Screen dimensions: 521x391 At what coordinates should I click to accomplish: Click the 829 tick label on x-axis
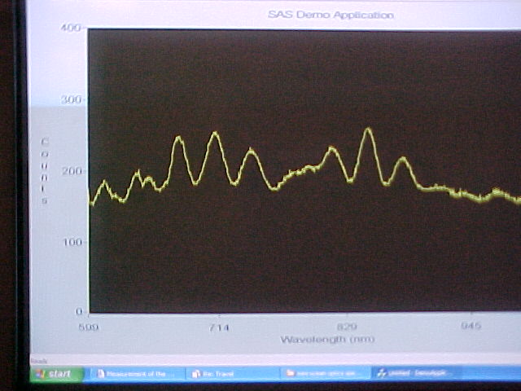click(x=348, y=327)
